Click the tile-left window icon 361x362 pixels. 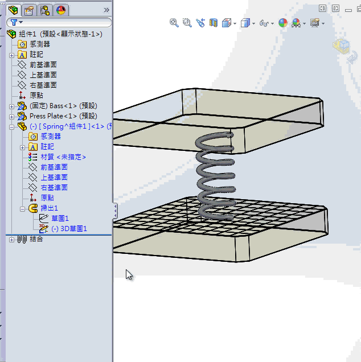(322, 9)
